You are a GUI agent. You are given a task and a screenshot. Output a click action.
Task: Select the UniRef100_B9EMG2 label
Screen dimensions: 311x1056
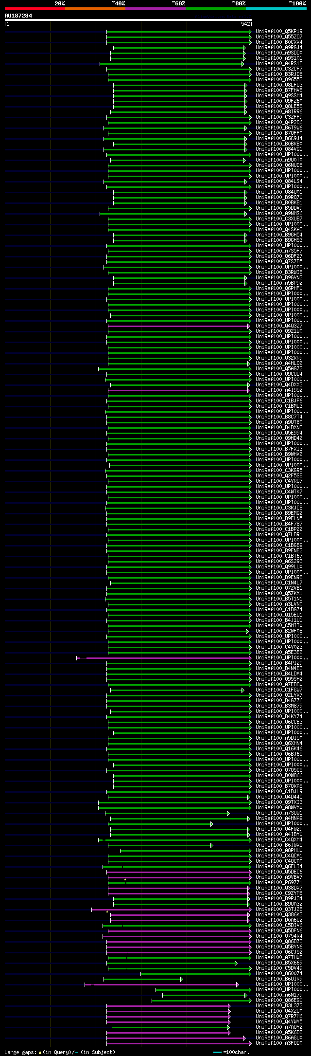pos(279,513)
